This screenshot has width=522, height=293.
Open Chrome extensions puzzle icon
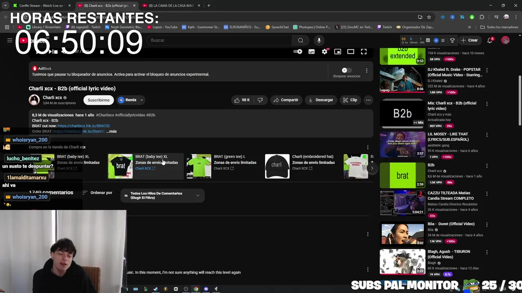click(482, 17)
